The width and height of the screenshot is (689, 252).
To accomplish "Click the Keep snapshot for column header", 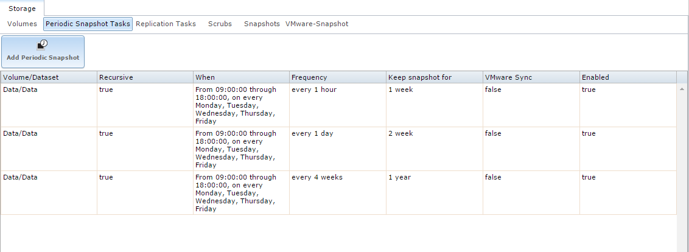I will (435, 77).
